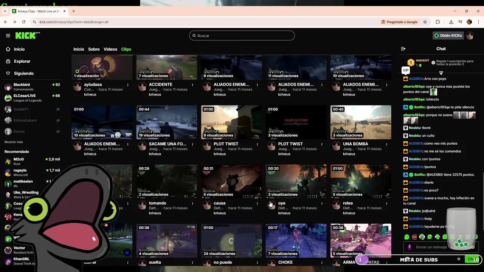This screenshot has width=484, height=272.
Task: Open the Chrome profile avatar
Action: pos(469,22)
